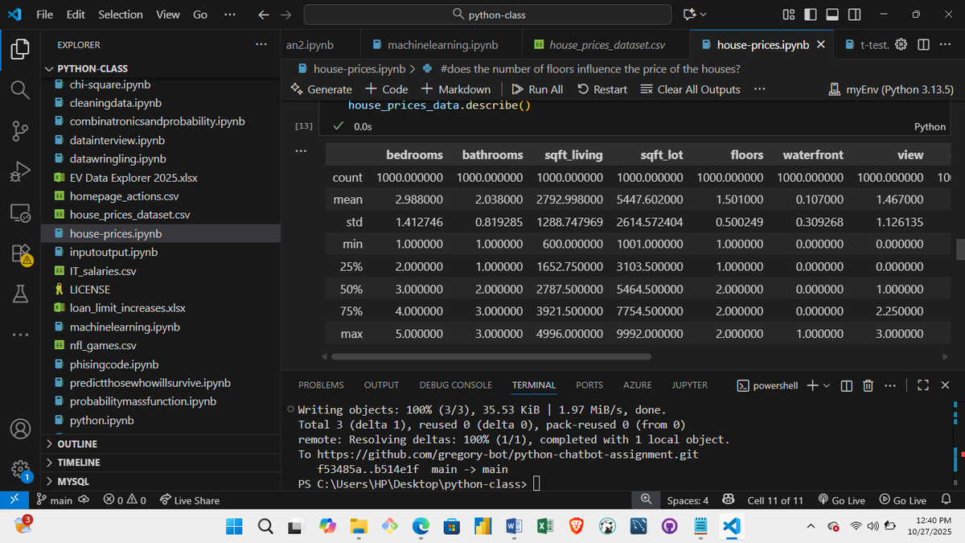The width and height of the screenshot is (965, 543).
Task: Open the Source Control view
Action: click(x=20, y=130)
